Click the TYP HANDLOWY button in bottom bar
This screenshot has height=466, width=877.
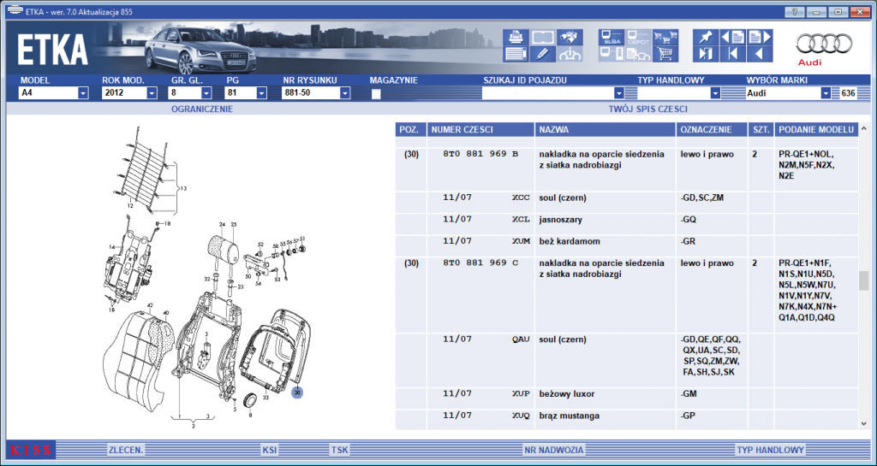point(771,450)
